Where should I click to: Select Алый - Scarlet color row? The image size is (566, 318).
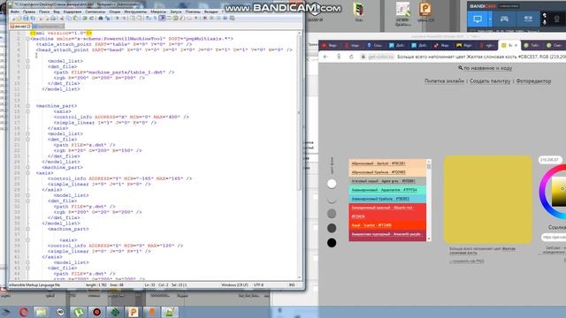pos(387,225)
